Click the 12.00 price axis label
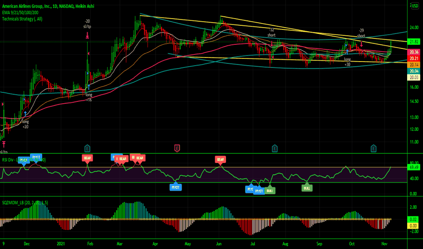Viewport: 423px width, 249px height. (x=414, y=129)
